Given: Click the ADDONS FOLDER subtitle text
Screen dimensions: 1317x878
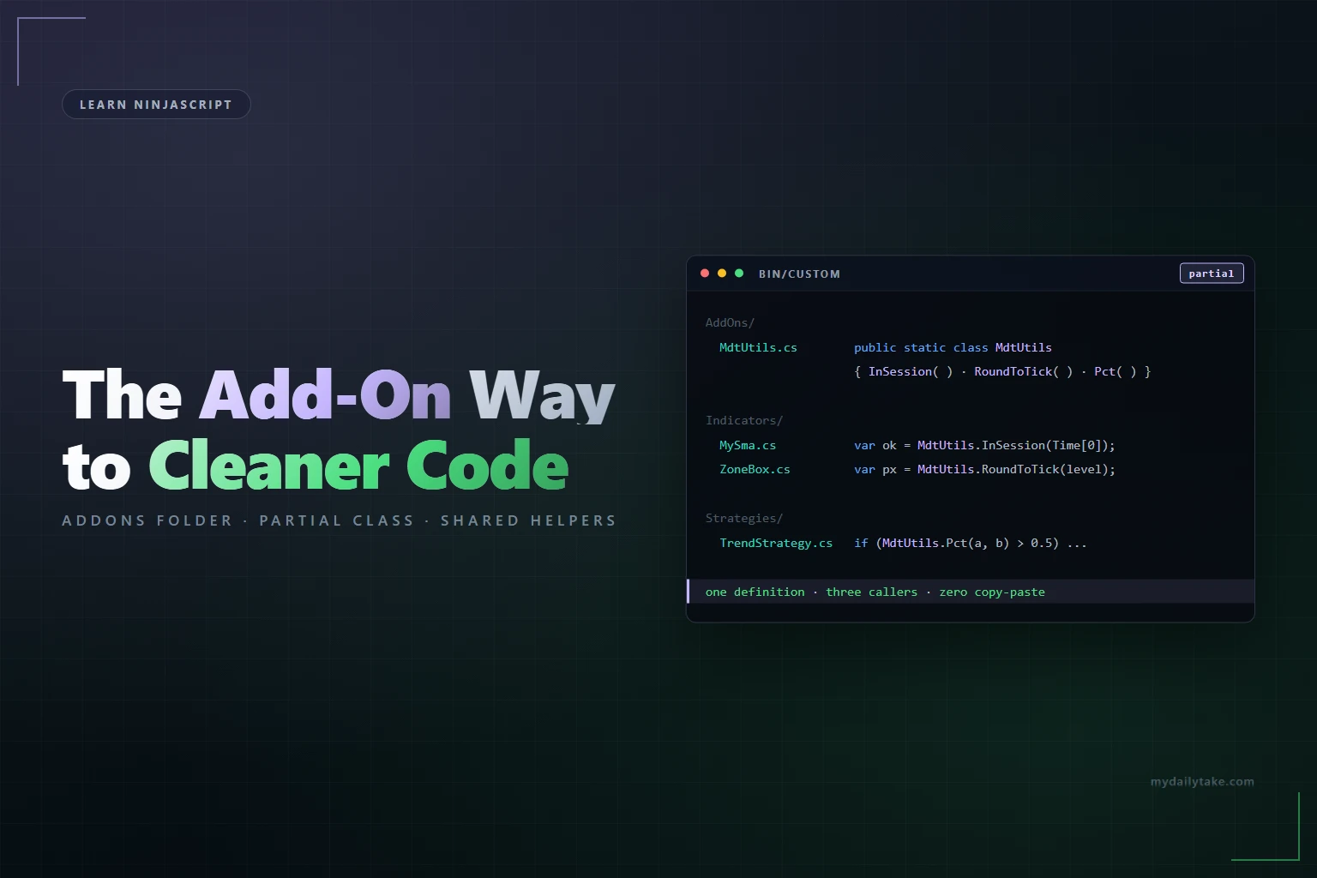Looking at the screenshot, I should [147, 520].
